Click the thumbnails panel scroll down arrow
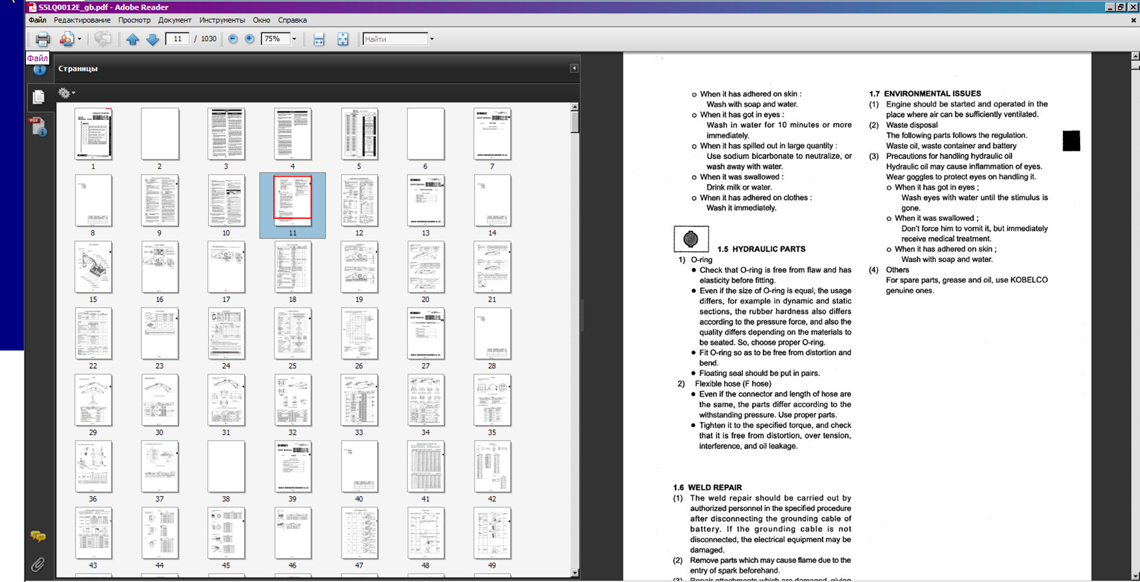This screenshot has height=582, width=1140. tap(575, 573)
